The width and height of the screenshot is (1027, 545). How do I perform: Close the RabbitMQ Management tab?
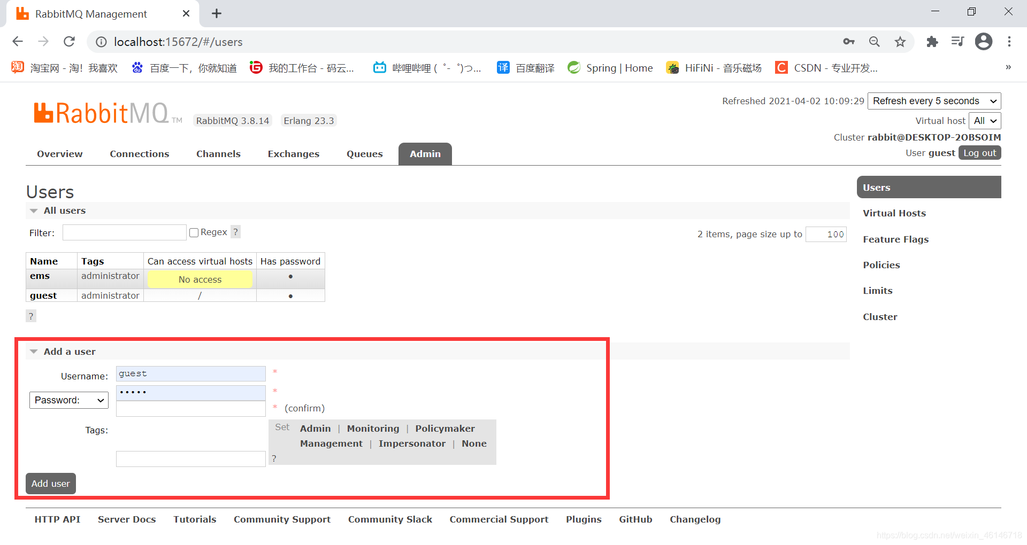(186, 13)
